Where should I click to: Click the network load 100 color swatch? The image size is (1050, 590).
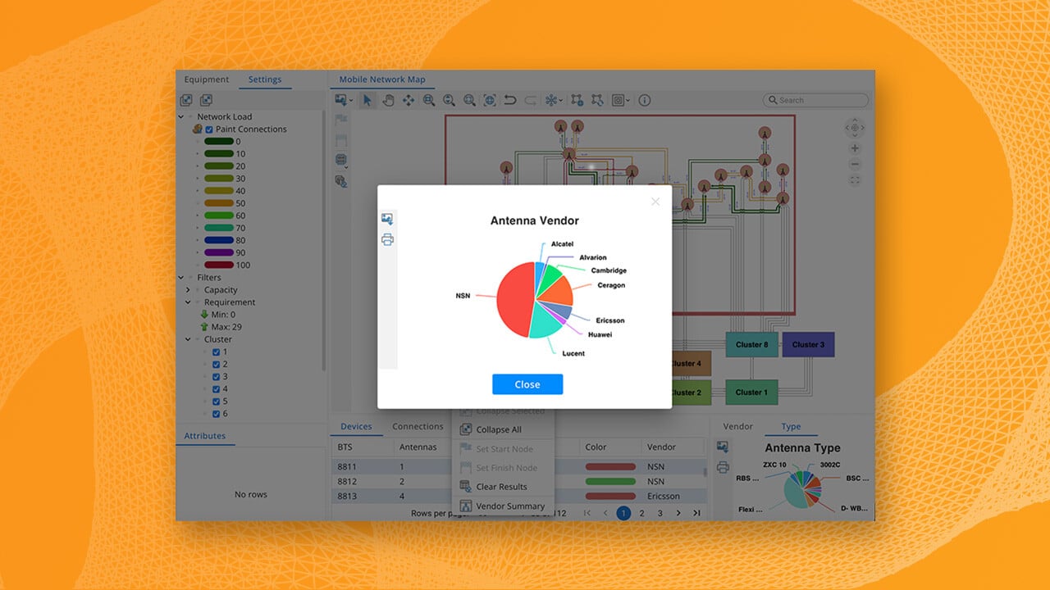pyautogui.click(x=219, y=265)
